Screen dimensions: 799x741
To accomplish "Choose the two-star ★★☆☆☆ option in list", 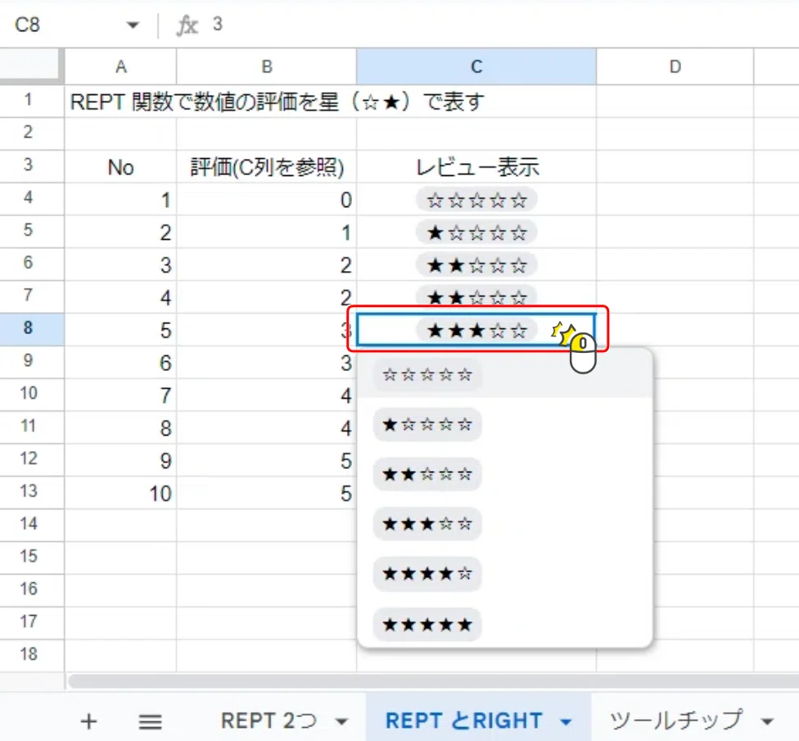I will click(427, 474).
